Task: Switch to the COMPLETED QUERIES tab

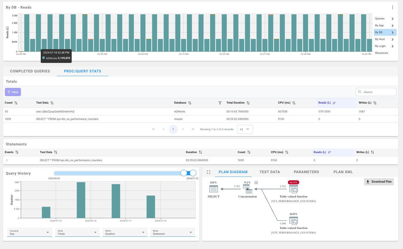Action: 30,71
